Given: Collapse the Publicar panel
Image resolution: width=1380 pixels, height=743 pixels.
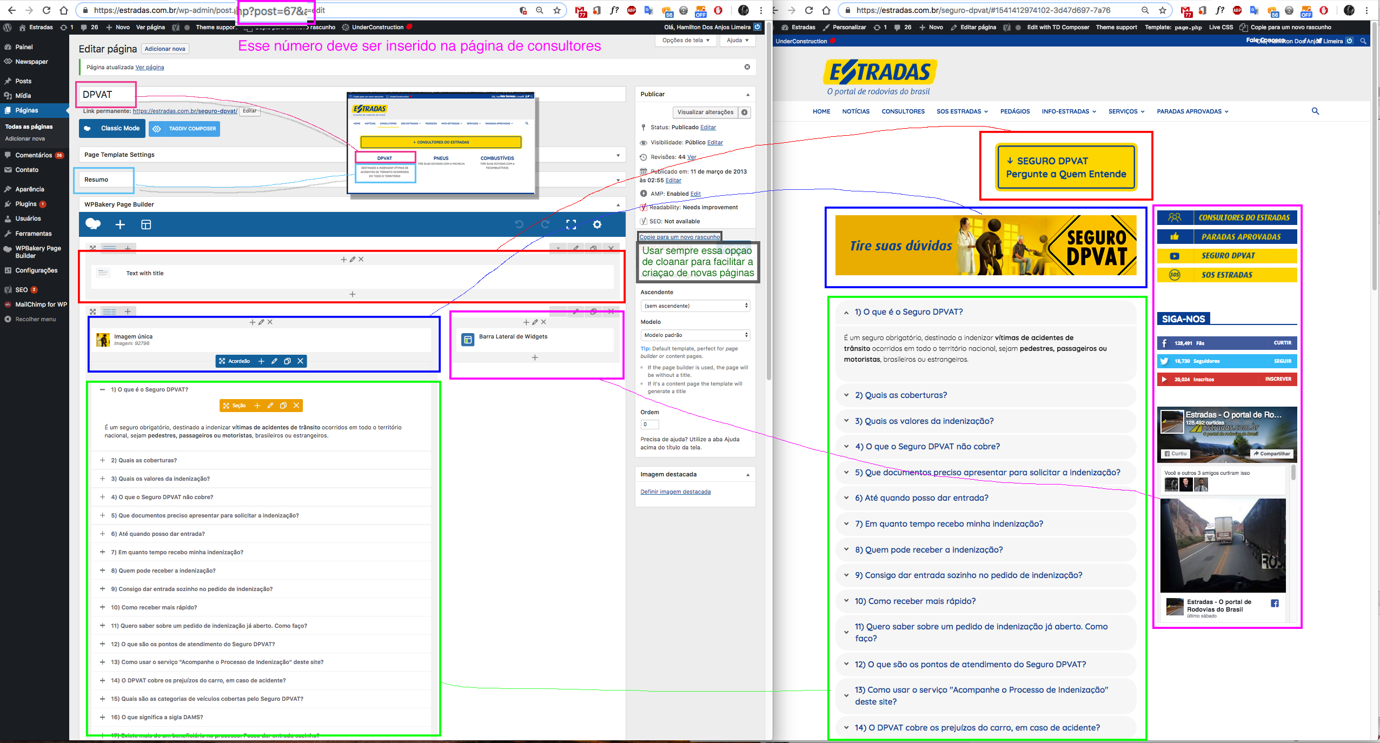Looking at the screenshot, I should pyautogui.click(x=748, y=95).
